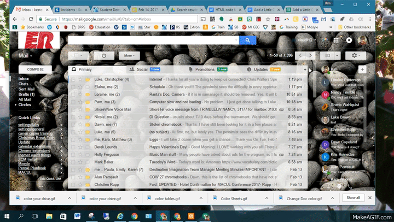Go to the next page of emails

[311, 55]
